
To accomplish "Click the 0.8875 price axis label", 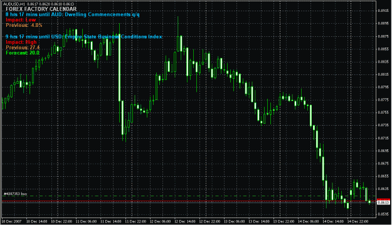I will click(x=383, y=36).
